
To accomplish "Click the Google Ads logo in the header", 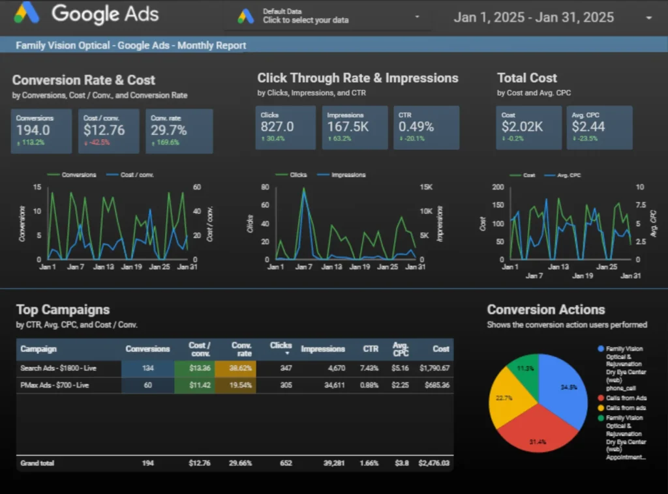I will (x=87, y=13).
